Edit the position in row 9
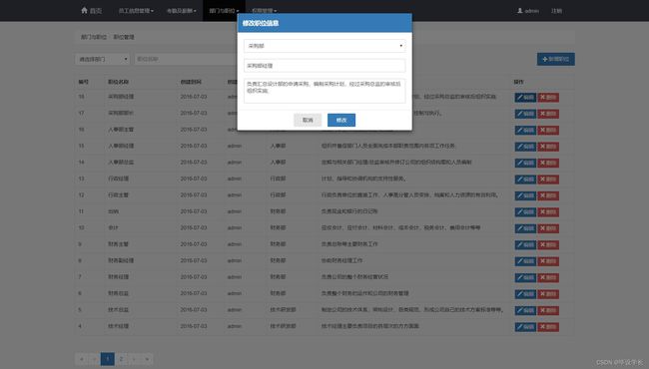 coord(525,244)
